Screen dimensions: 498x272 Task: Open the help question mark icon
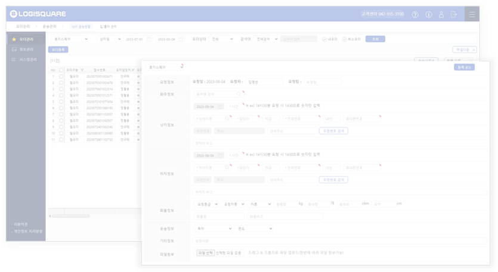[415, 15]
